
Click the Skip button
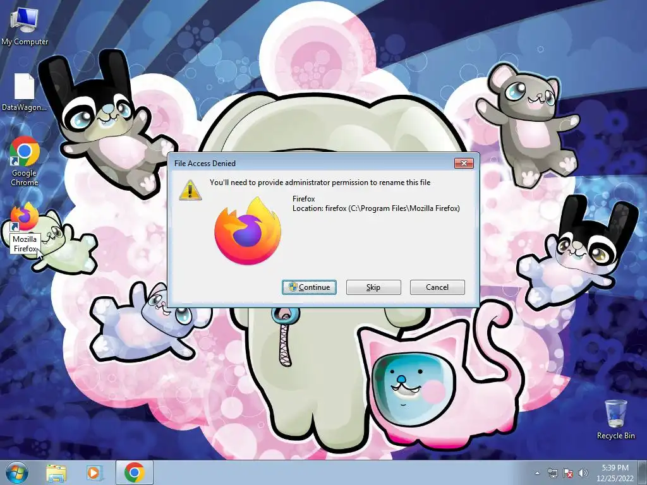coord(373,287)
